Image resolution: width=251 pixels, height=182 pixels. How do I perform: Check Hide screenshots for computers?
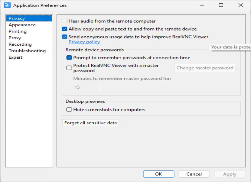coord(69,109)
